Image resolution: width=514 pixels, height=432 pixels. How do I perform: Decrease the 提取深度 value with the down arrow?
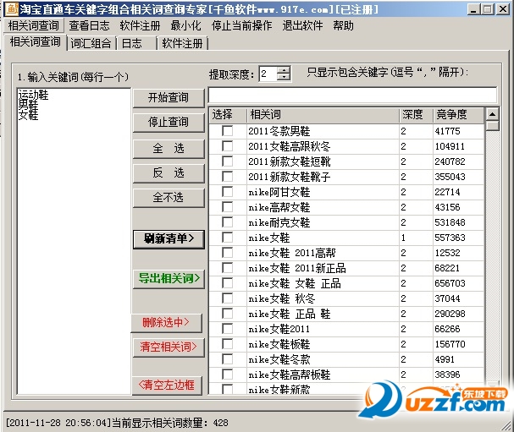coord(283,77)
